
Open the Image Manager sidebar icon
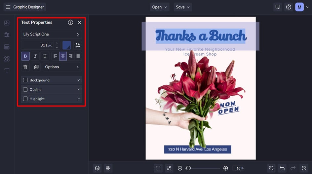click(7, 23)
